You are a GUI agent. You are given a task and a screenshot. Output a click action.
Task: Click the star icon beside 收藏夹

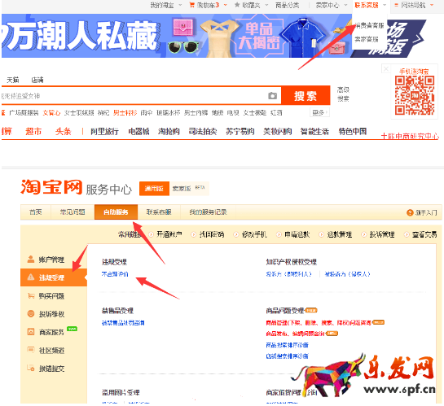pyautogui.click(x=237, y=5)
